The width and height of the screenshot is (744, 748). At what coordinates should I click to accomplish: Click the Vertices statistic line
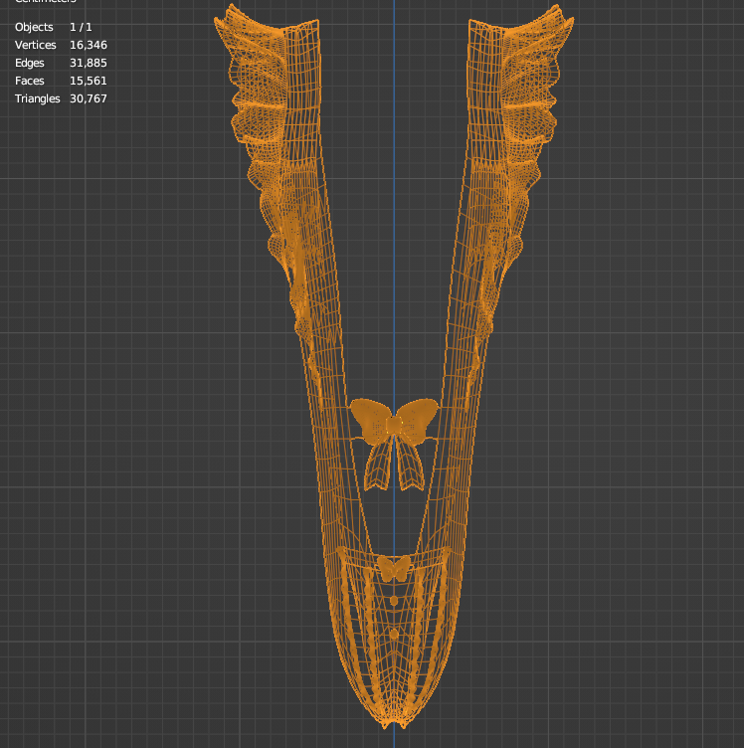61,45
